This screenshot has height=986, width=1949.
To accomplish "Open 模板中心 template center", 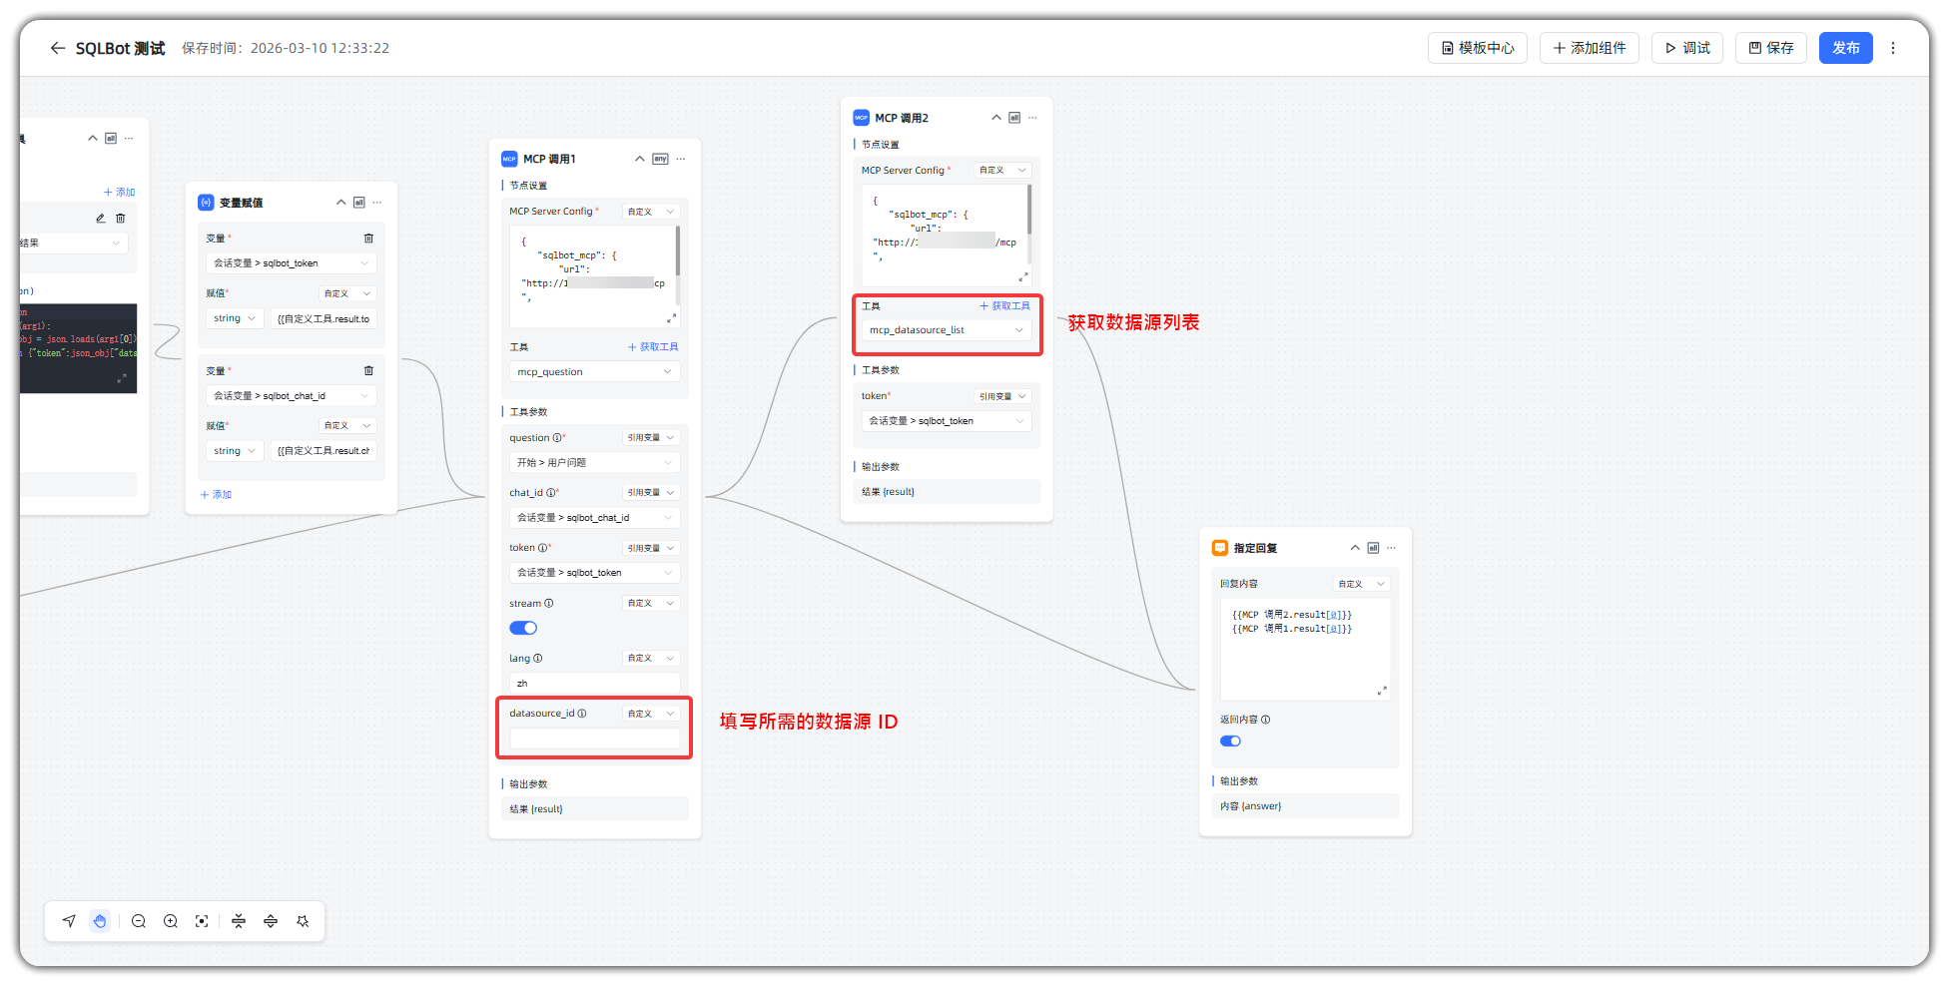I will [1477, 48].
